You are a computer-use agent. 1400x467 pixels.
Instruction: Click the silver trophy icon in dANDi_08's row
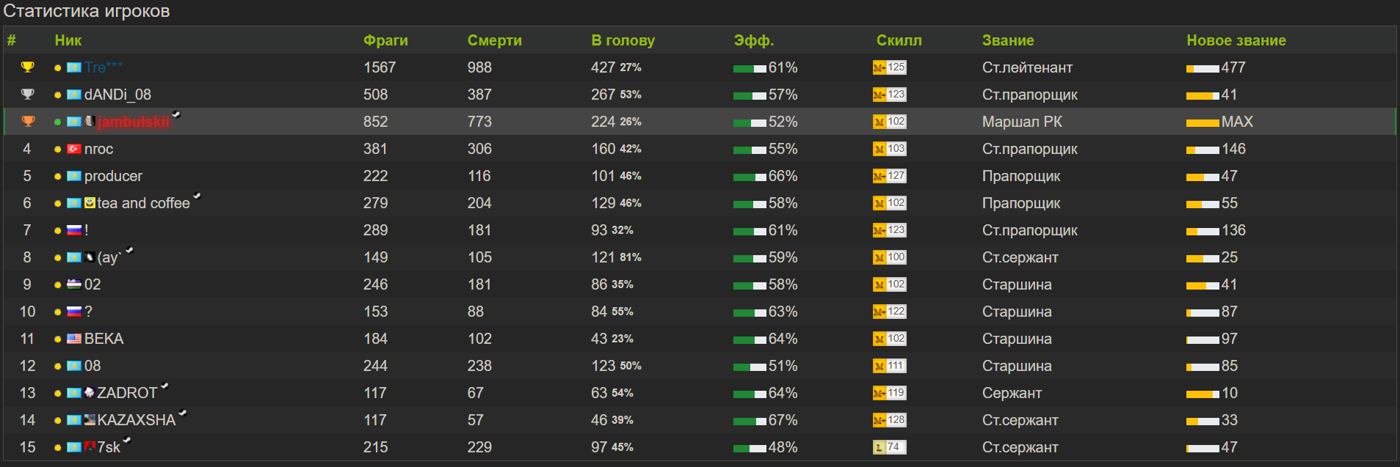pyautogui.click(x=27, y=95)
